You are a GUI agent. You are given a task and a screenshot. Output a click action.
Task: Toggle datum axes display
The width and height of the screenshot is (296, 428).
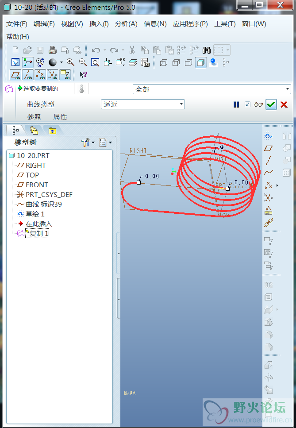click(x=28, y=75)
